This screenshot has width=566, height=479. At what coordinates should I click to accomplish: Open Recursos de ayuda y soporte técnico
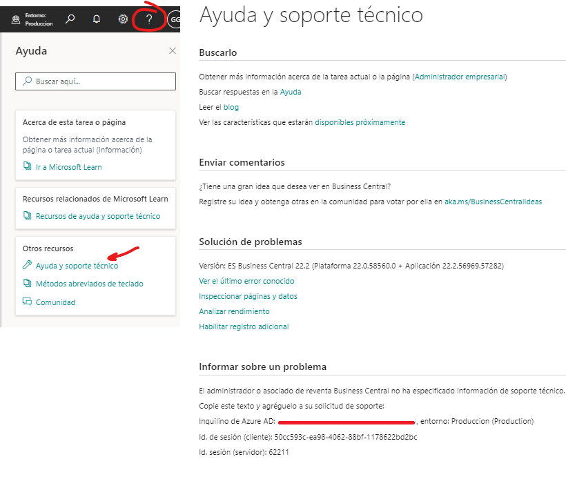(x=97, y=216)
